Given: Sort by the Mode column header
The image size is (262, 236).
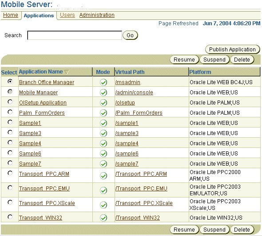Looking at the screenshot, I should pyautogui.click(x=103, y=72).
